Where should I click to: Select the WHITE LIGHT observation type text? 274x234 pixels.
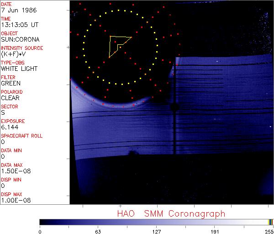point(19,69)
